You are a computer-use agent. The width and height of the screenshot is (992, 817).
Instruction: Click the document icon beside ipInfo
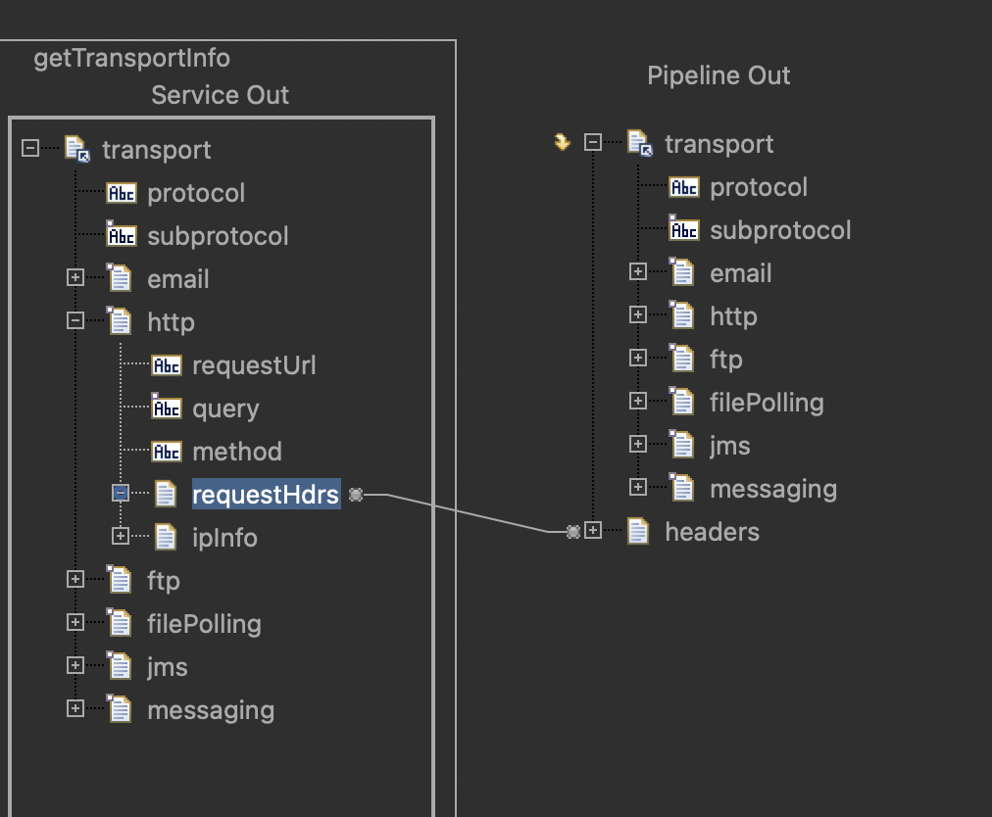pos(166,538)
